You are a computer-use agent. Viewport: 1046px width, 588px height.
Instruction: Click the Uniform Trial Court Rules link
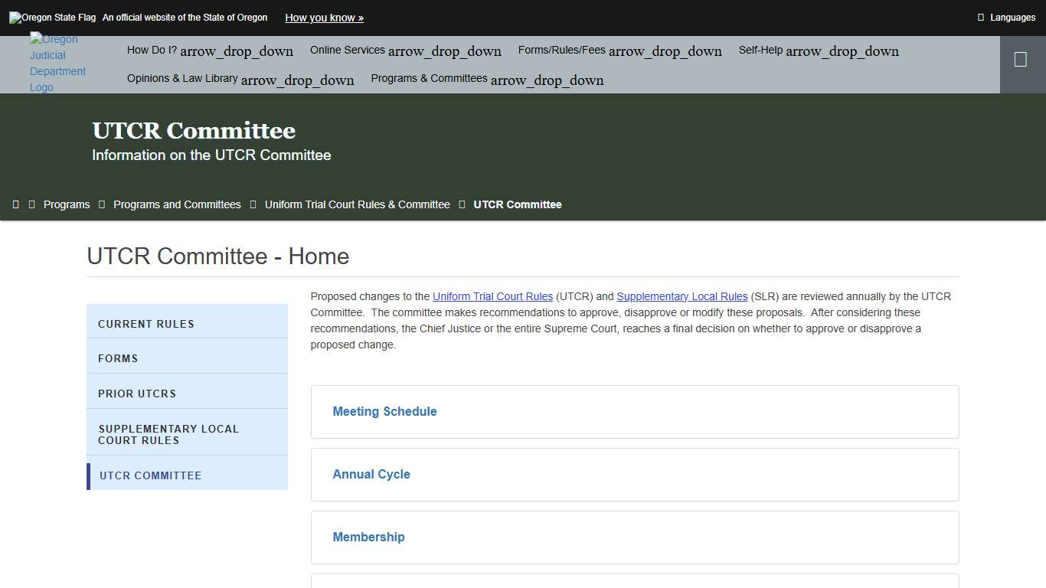point(492,296)
